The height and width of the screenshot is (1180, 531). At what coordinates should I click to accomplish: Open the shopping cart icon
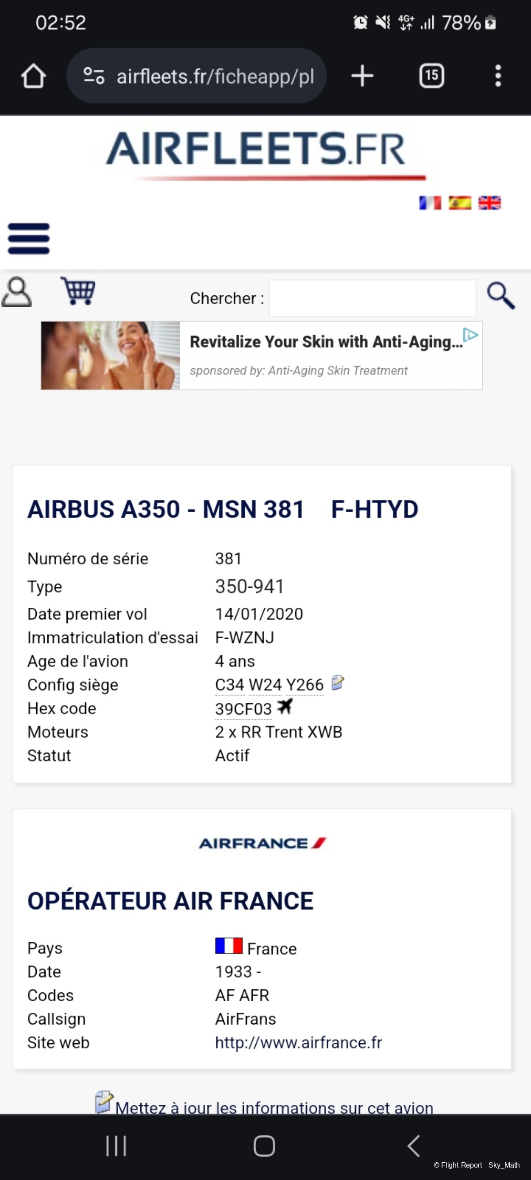(78, 291)
